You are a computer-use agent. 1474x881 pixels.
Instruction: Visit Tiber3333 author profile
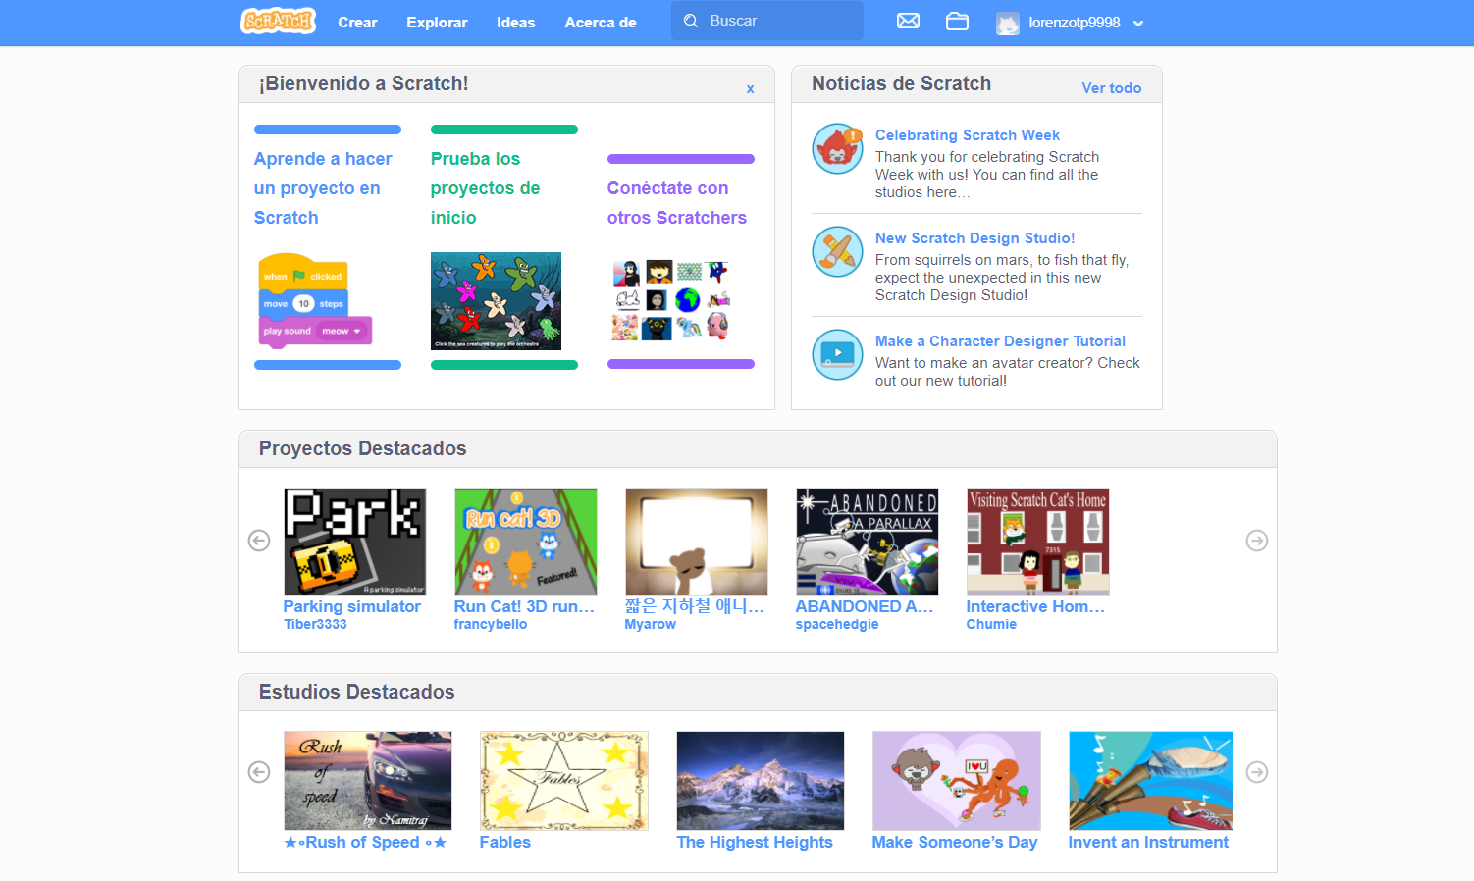(315, 624)
